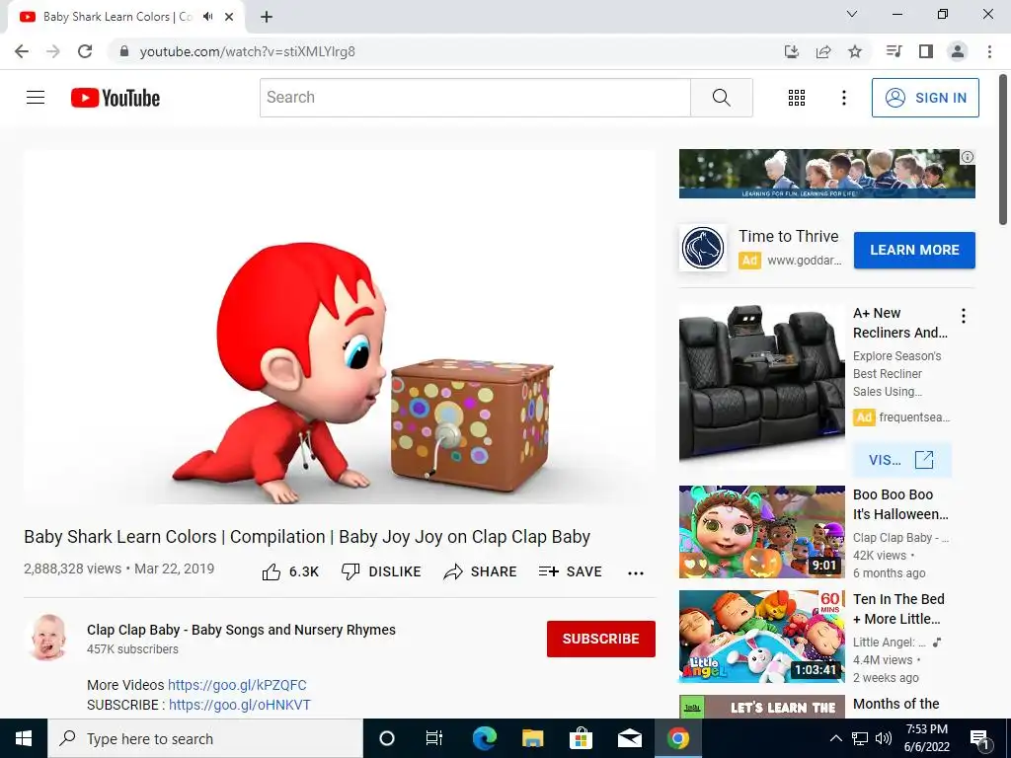Viewport: 1011px width, 758px height.
Task: Open the Chrome profile avatar
Action: 958,51
